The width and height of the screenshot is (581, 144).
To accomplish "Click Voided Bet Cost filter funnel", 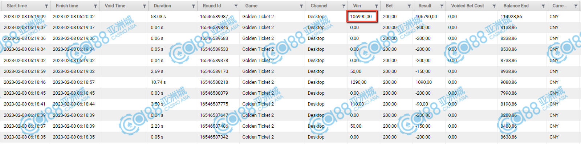I will pyautogui.click(x=494, y=6).
